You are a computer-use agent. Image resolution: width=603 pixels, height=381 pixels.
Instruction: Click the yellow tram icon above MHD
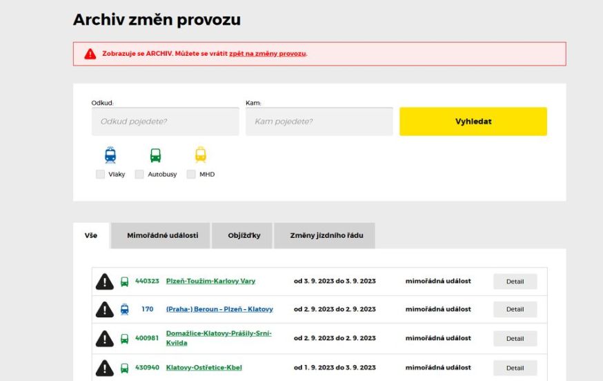tap(201, 155)
